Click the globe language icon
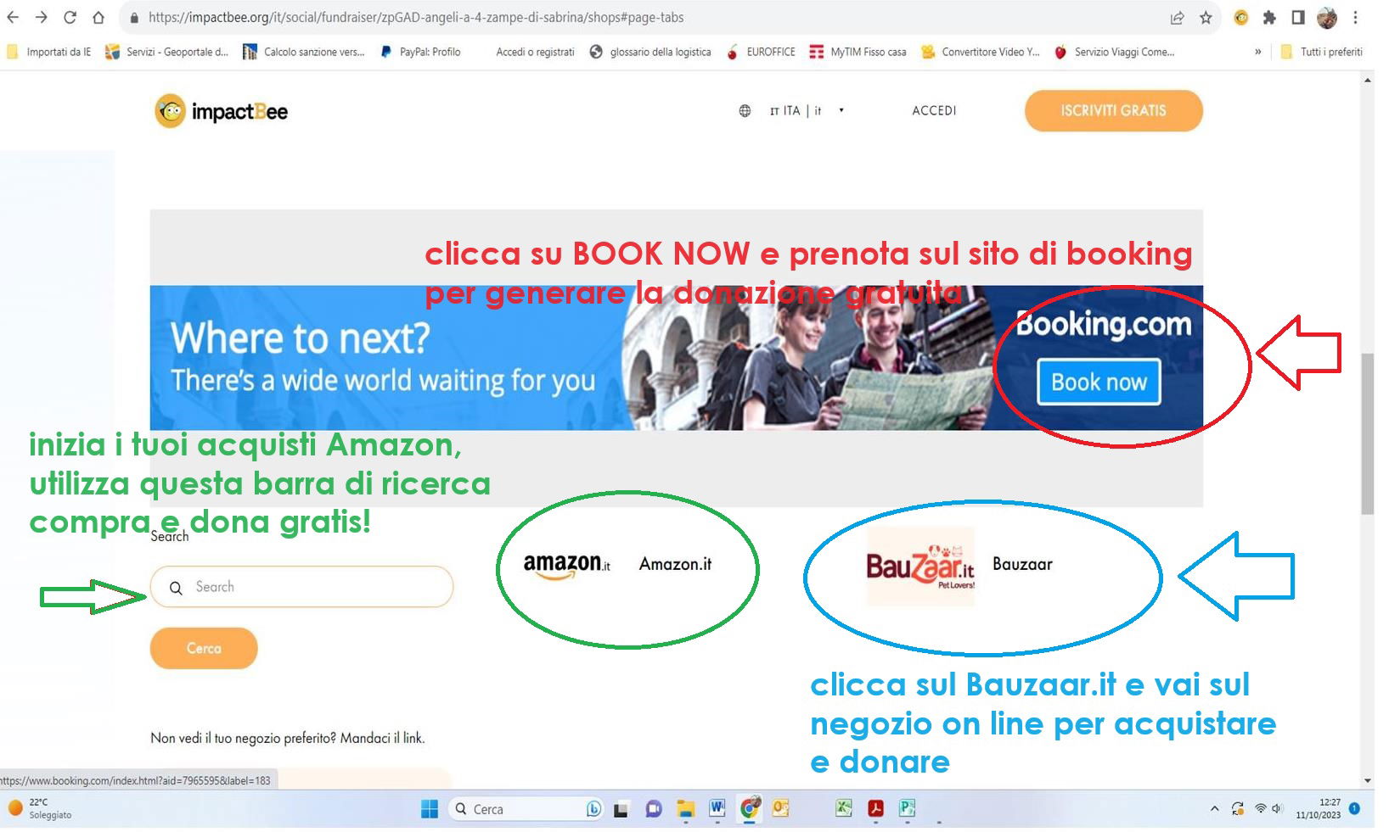 745,111
